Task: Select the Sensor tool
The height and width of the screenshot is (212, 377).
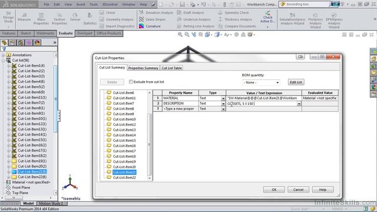Action: tap(75, 17)
